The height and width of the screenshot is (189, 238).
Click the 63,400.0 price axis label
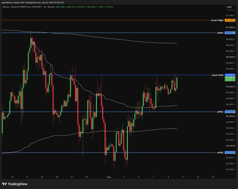[x=230, y=134]
